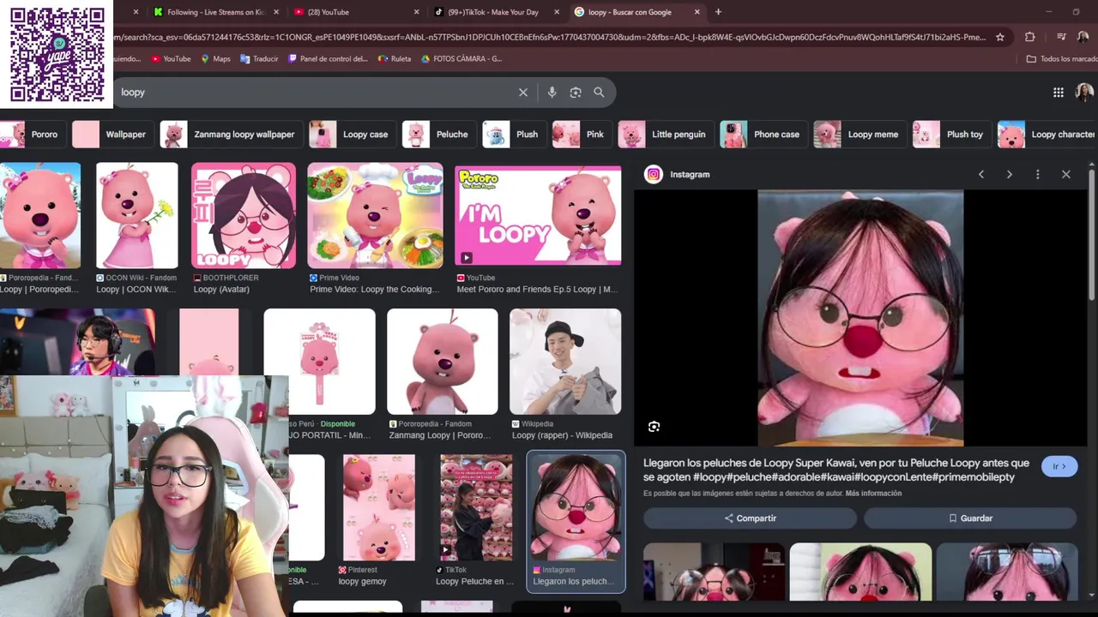
Task: Apply the Loopy case filter chip
Action: pyautogui.click(x=353, y=135)
